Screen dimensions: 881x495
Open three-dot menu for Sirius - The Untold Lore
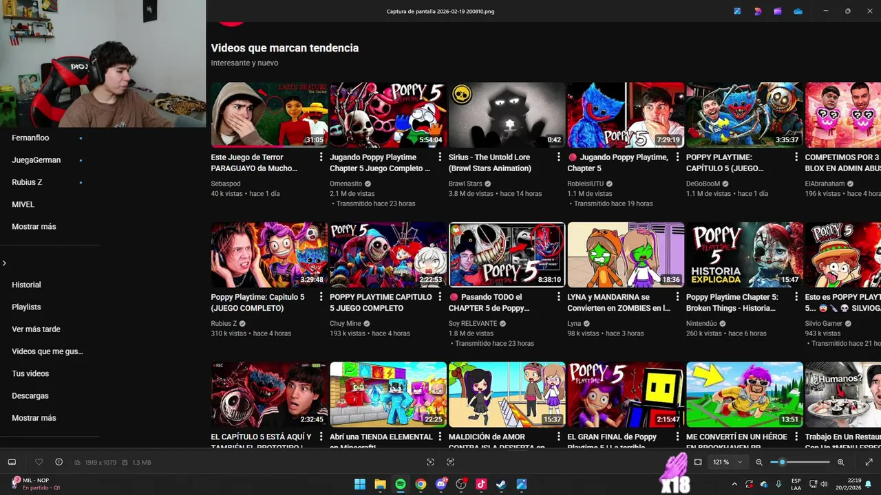click(558, 157)
